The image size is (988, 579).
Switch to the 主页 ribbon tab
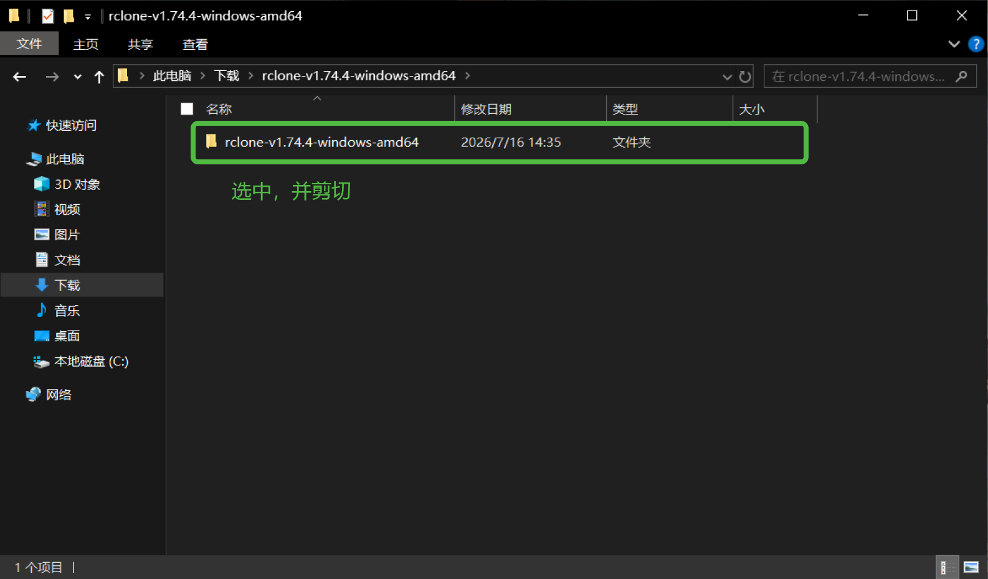pyautogui.click(x=86, y=44)
